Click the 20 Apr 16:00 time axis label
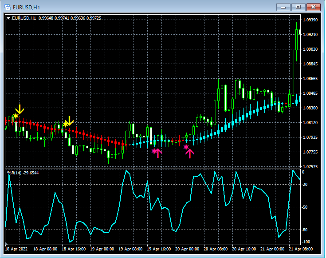326x258 pixels. (244, 249)
